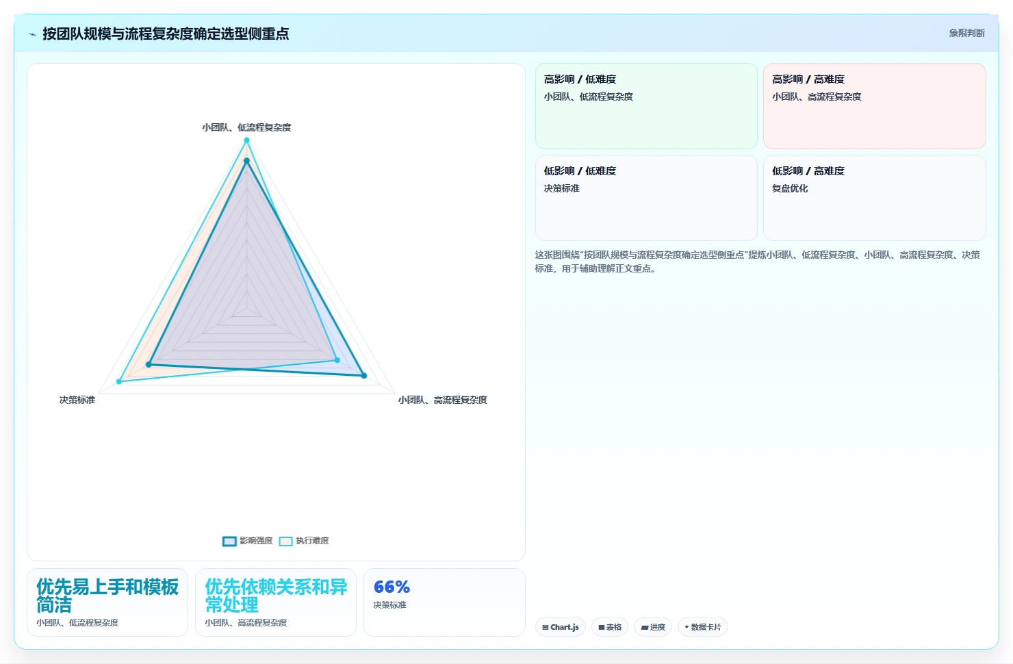Click the 小团队、低流程复杂度 radar axis label
The height and width of the screenshot is (664, 1013).
(x=246, y=127)
